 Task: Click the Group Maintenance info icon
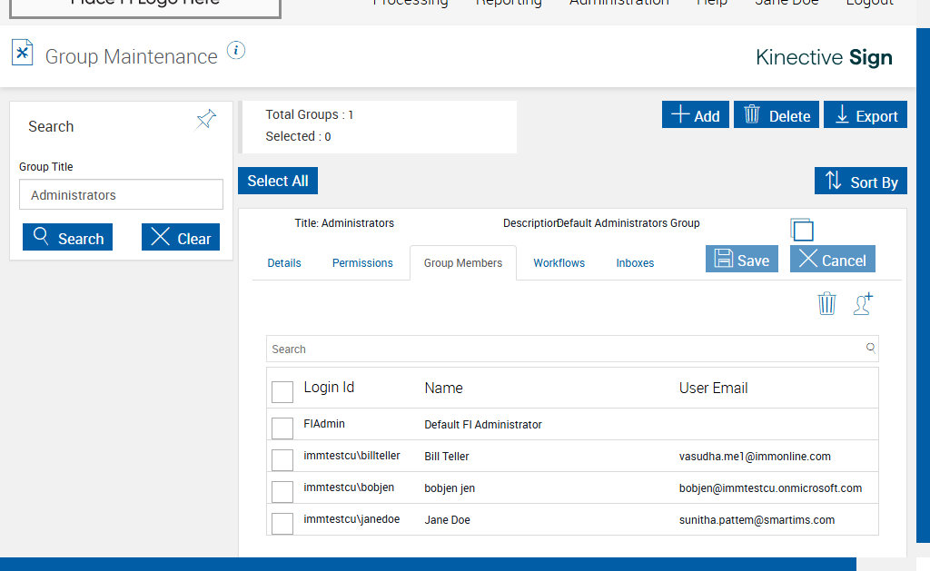236,51
